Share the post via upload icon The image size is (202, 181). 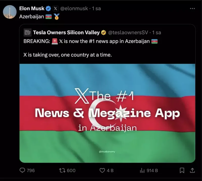(192, 170)
